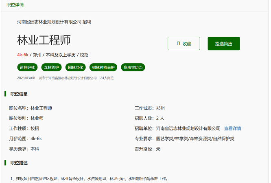Screen dimensions: 271x183
Task: Select the 造林护林 tag
Action: click(28, 67)
